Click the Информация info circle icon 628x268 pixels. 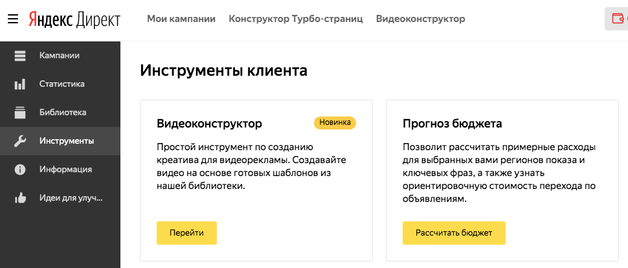pos(20,170)
